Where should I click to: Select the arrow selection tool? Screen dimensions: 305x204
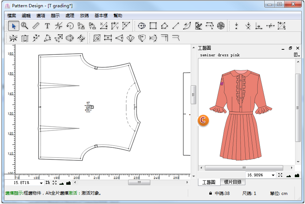(14, 26)
